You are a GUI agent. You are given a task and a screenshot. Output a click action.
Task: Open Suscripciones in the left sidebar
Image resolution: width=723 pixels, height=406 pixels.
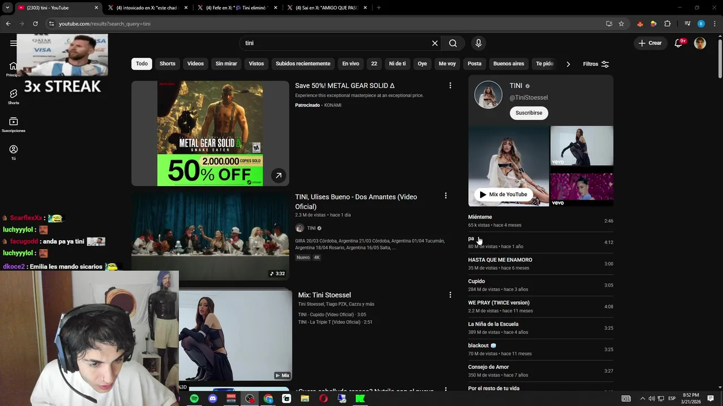(x=14, y=125)
